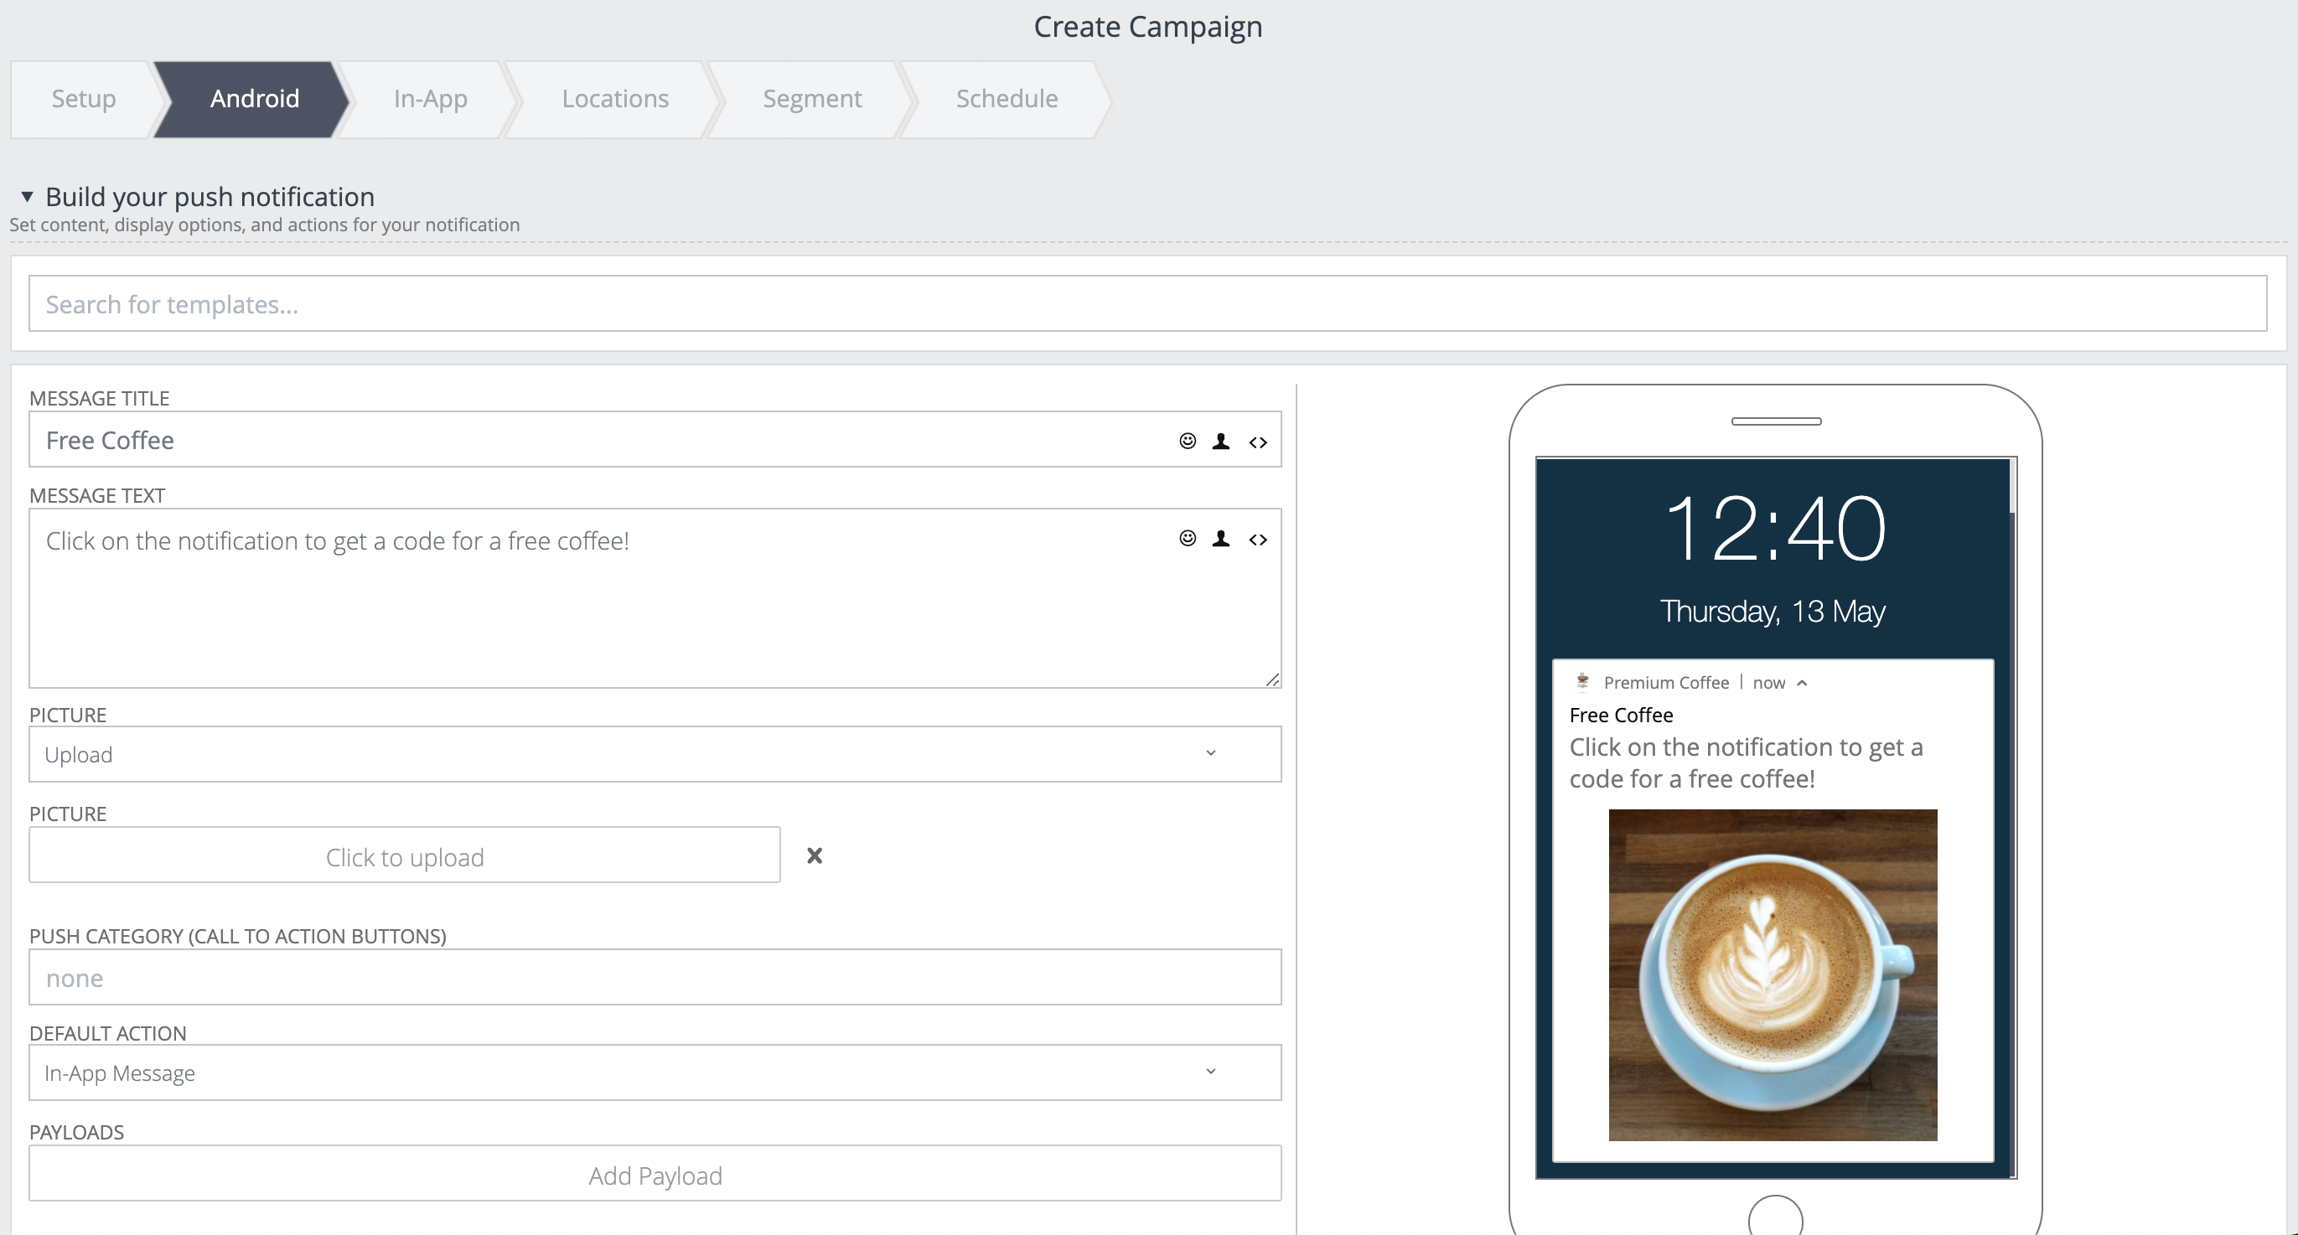Viewport: 2298px width, 1235px height.
Task: Click the Click to upload button
Action: click(404, 856)
